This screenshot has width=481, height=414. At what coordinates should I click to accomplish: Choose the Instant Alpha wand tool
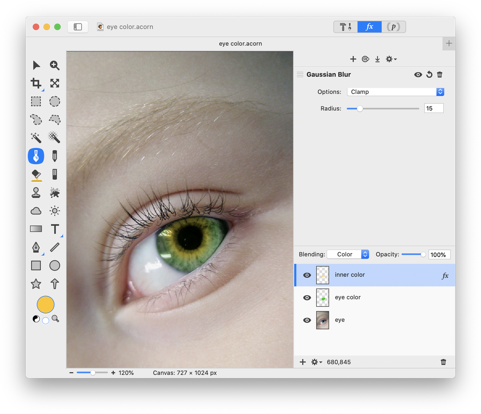coord(55,138)
